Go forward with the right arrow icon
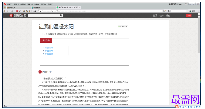Image resolution: width=205 pixels, height=109 pixels. 12,11
